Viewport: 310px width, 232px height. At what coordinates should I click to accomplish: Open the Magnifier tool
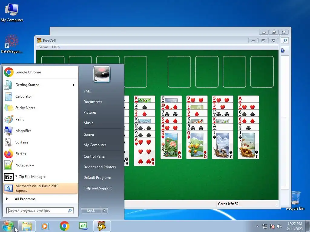pos(41,130)
